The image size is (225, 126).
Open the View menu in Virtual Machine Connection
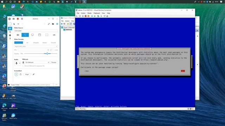coord(103,13)
